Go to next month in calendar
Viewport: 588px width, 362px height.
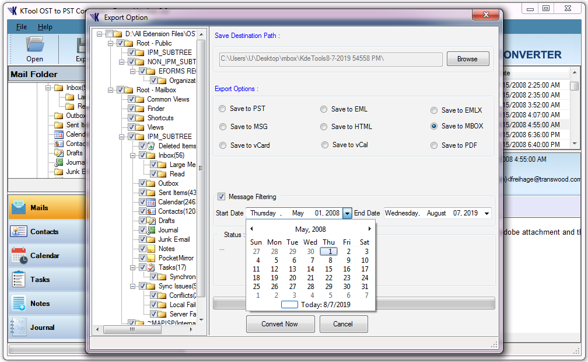point(369,229)
